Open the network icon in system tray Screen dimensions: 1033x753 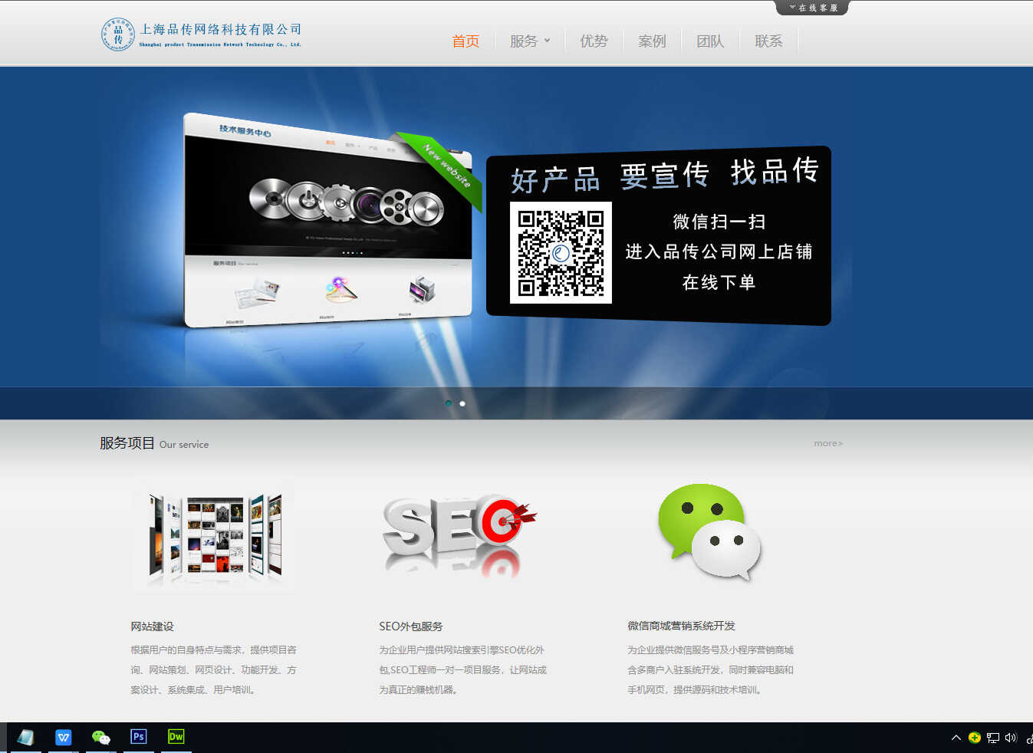coord(992,737)
